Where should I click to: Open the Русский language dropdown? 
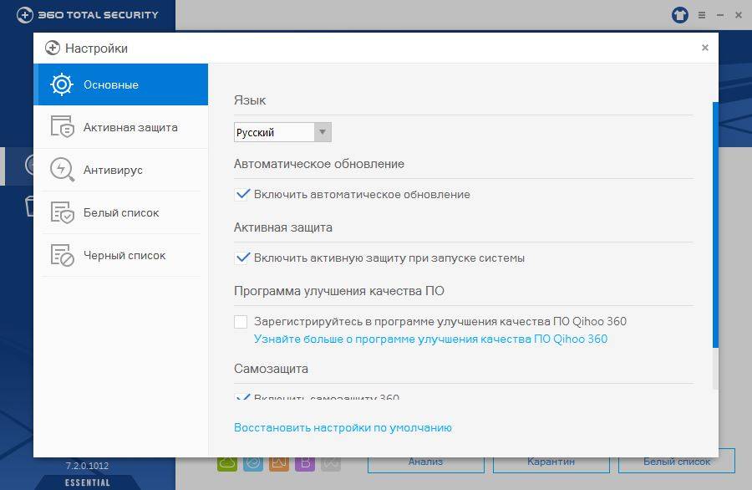pos(282,132)
